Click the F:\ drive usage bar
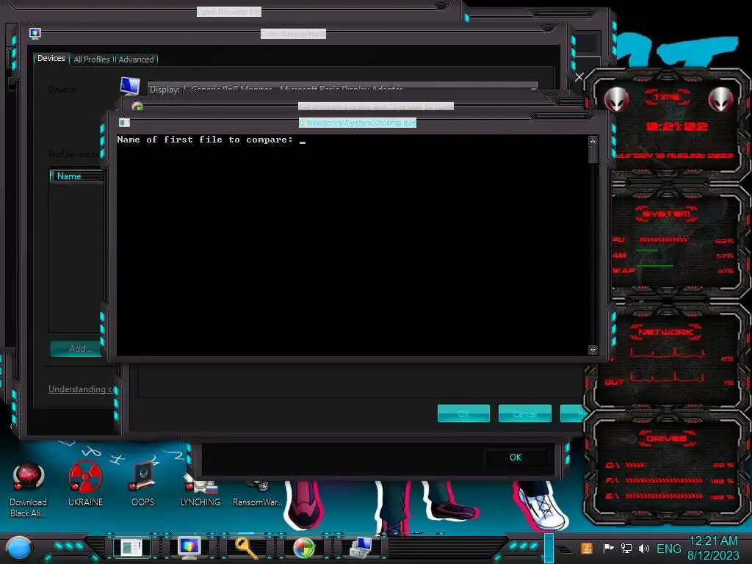The width and height of the screenshot is (752, 564). (664, 480)
